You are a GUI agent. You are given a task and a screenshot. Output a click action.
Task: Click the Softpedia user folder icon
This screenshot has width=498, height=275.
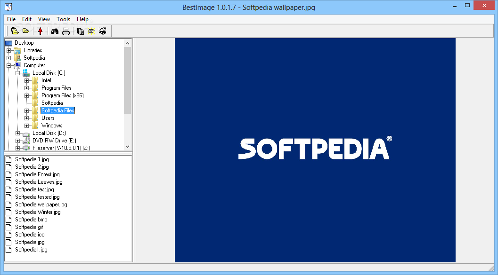tap(17, 58)
